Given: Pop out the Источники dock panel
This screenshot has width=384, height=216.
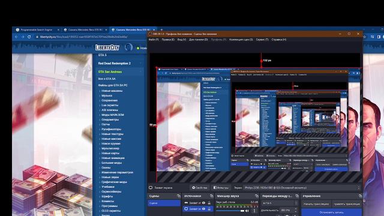Looking at the screenshot, I should tap(211, 196).
